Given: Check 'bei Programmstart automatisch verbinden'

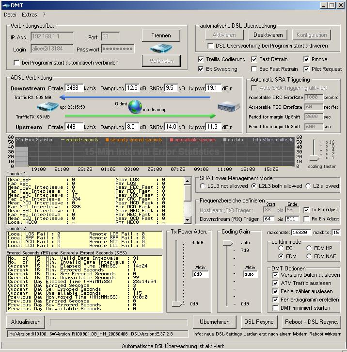Looking at the screenshot, I should coord(17,63).
